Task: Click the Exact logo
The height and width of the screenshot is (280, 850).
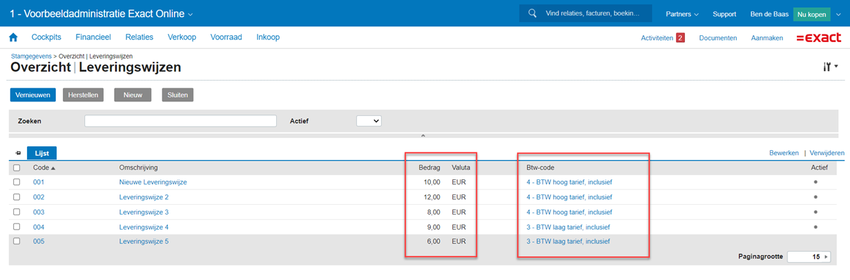Action: (818, 38)
